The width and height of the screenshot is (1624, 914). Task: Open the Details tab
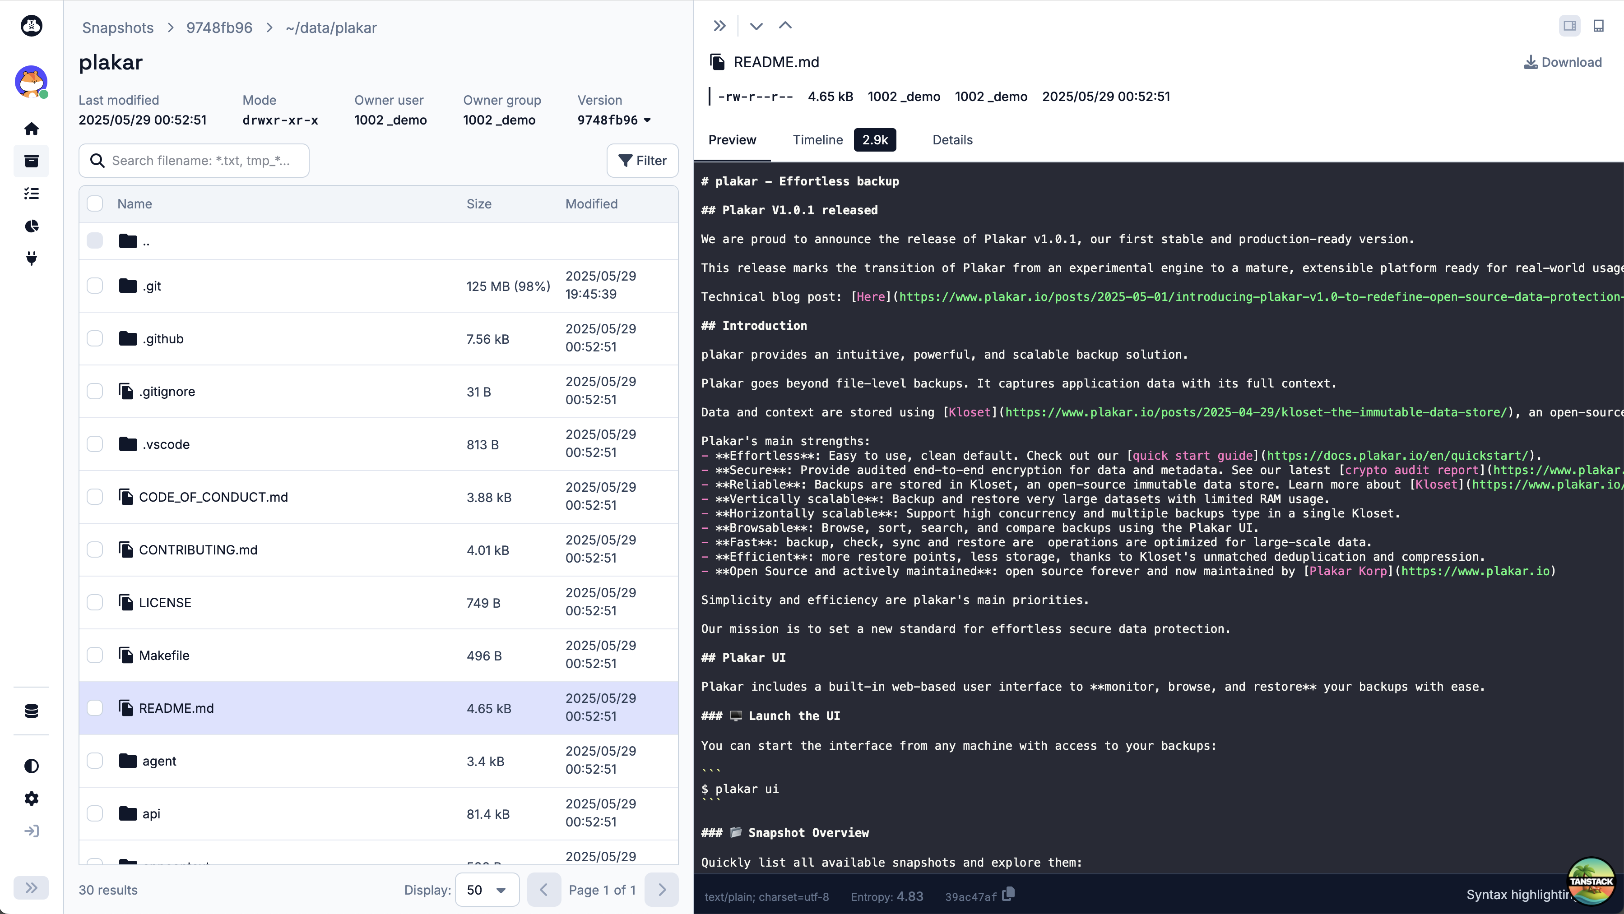(x=952, y=140)
